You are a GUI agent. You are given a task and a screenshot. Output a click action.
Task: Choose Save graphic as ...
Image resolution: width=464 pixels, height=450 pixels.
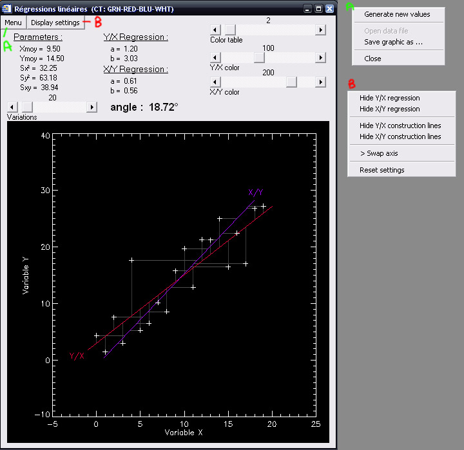393,42
